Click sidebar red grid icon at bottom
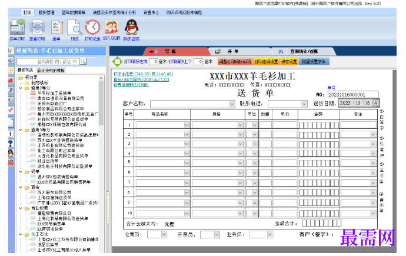 [x=11, y=162]
